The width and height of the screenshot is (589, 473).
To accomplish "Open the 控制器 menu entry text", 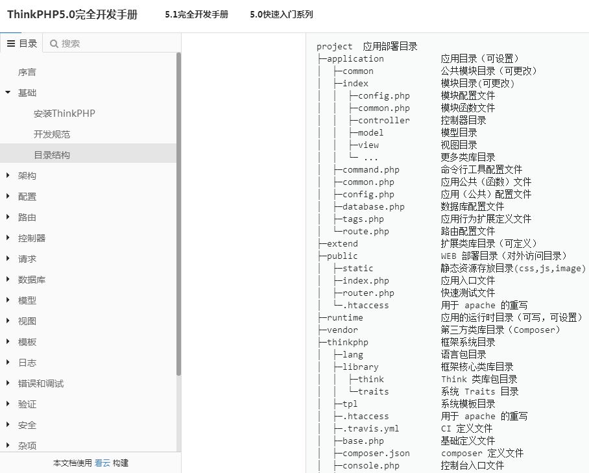I will coord(32,238).
